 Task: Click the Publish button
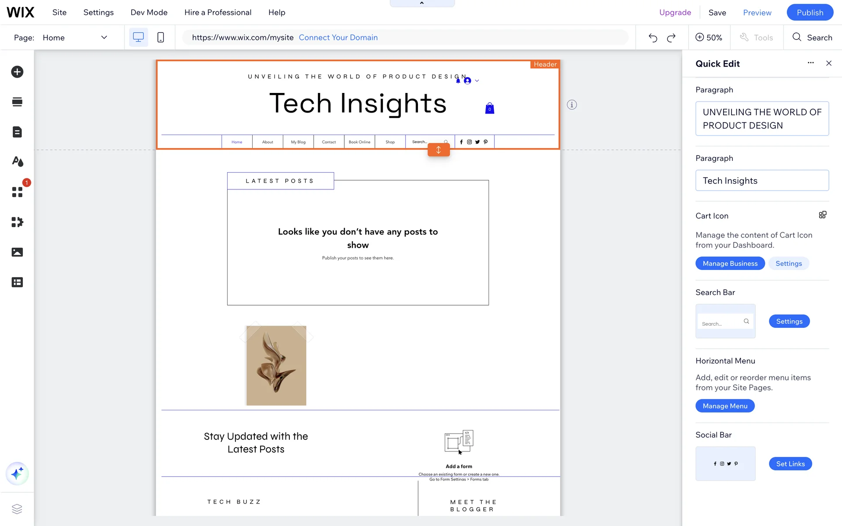(x=810, y=12)
